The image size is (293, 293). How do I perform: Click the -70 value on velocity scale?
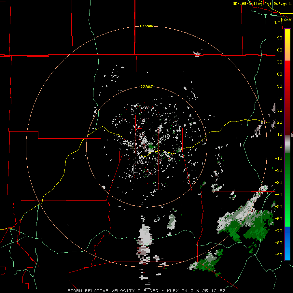pos(278,231)
